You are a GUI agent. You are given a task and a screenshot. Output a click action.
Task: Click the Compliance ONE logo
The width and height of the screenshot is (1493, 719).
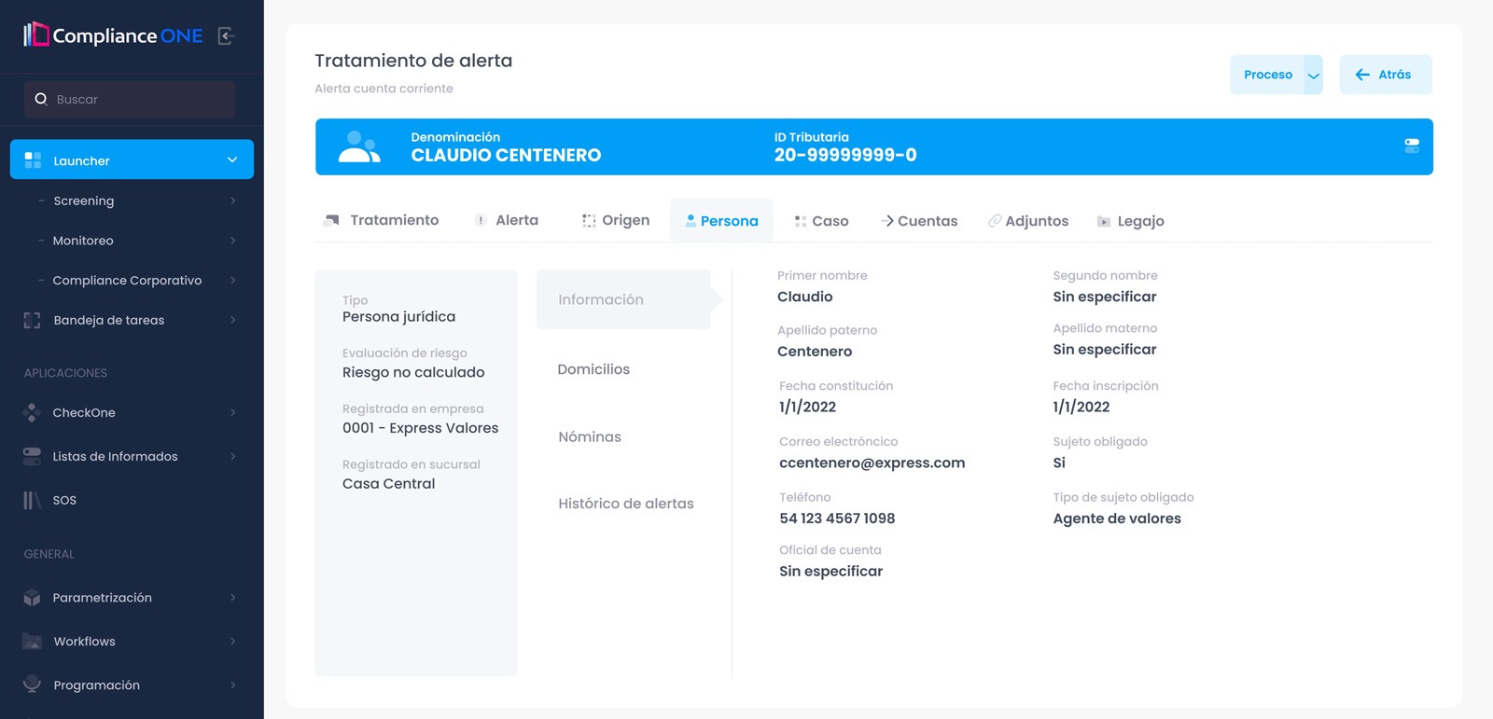[x=113, y=35]
